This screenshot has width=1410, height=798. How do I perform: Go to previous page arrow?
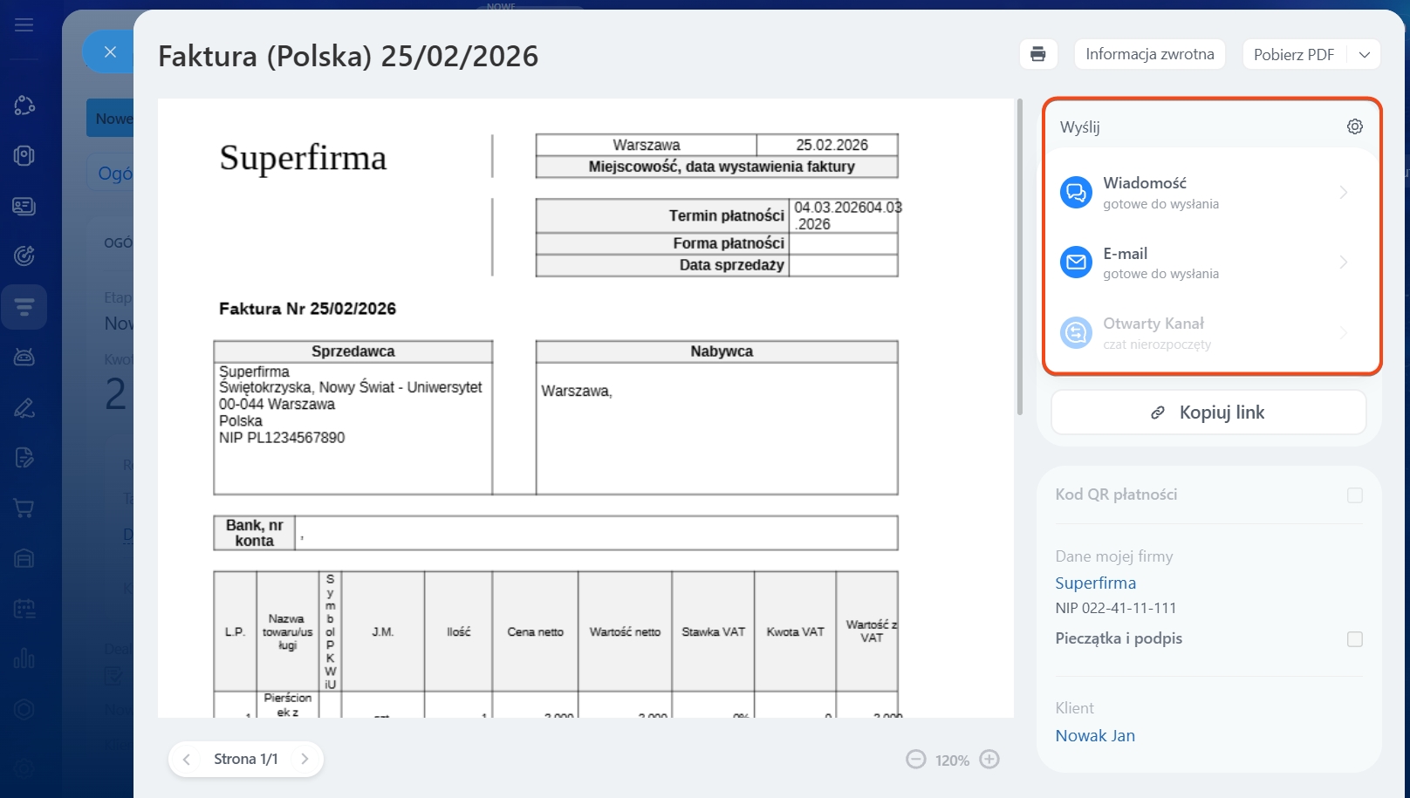click(187, 759)
